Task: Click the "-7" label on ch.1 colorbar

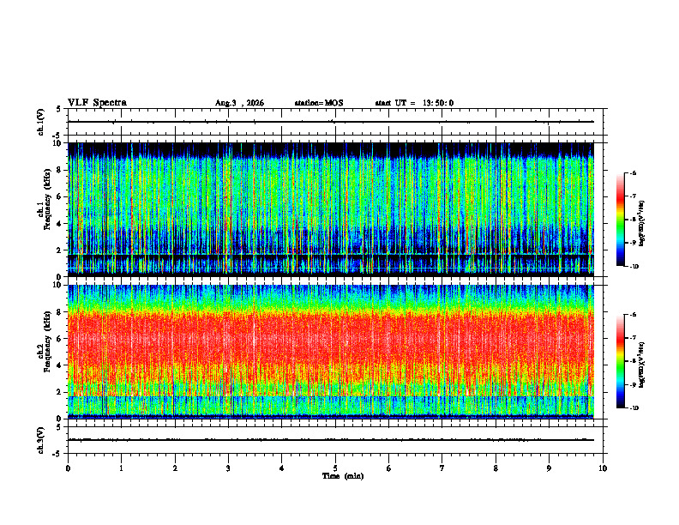Action: click(633, 196)
